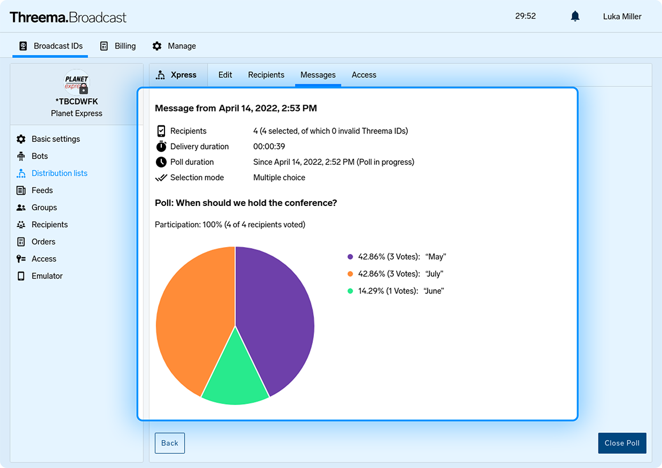This screenshot has height=468, width=662.
Task: Open Bots in the sidebar
Action: click(40, 156)
